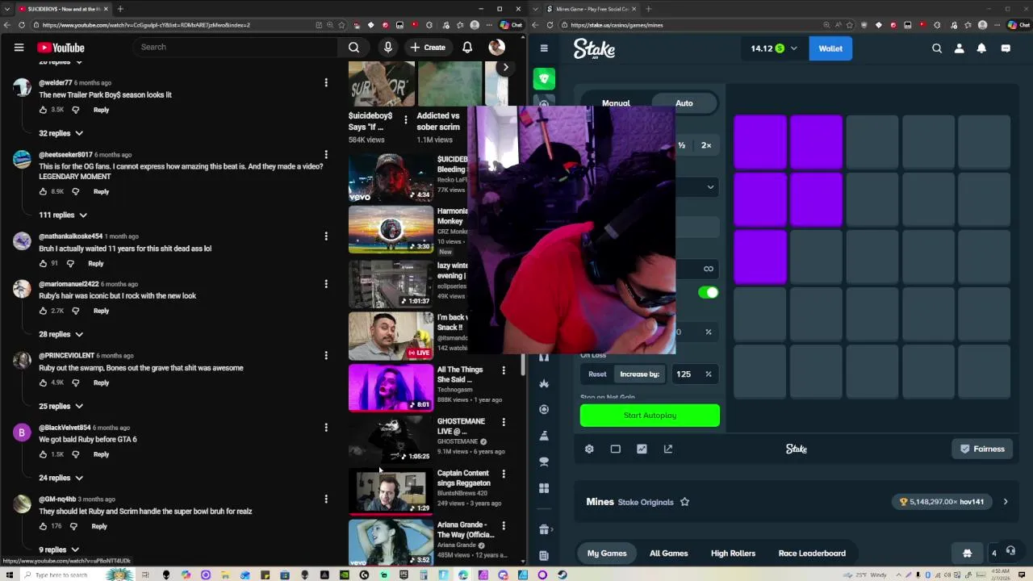Open the Stake sidebar hamburger menu
The height and width of the screenshot is (581, 1033).
pos(544,48)
